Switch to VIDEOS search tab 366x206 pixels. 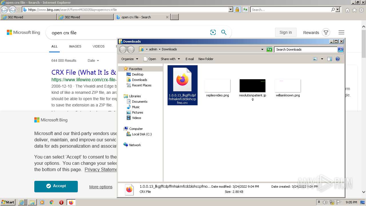coord(98,46)
